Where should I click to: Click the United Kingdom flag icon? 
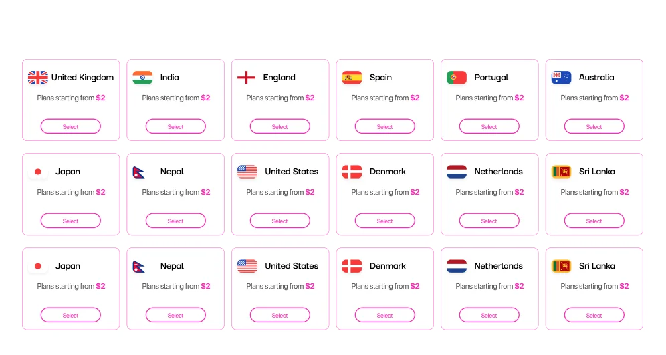38,78
